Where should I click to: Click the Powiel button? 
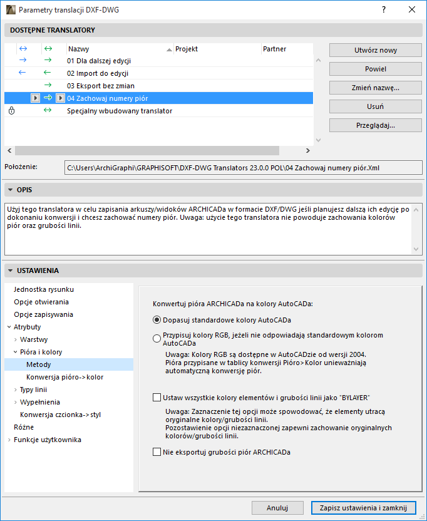click(x=376, y=69)
